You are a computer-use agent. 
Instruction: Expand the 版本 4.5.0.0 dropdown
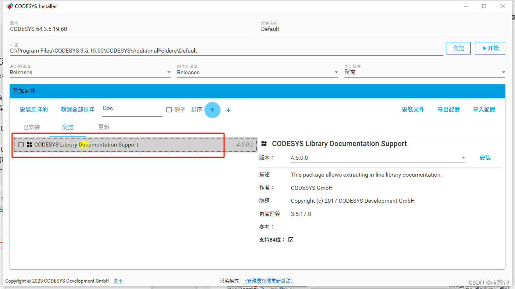point(378,158)
